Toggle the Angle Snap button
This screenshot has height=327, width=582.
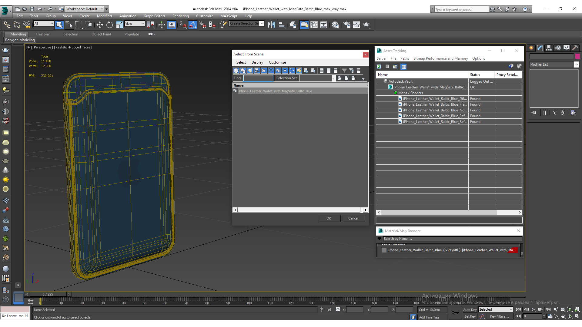pos(193,25)
